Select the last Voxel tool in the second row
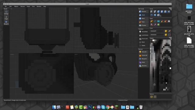Viewport: 195px width, 110px height. coord(158,15)
